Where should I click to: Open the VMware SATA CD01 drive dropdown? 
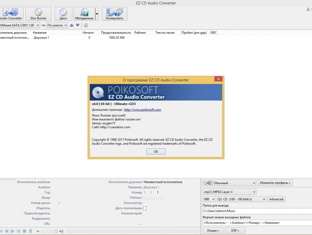[x=20, y=25]
